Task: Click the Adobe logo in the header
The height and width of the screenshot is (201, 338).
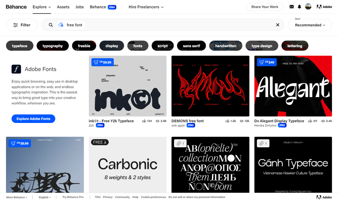Action: 324,7
